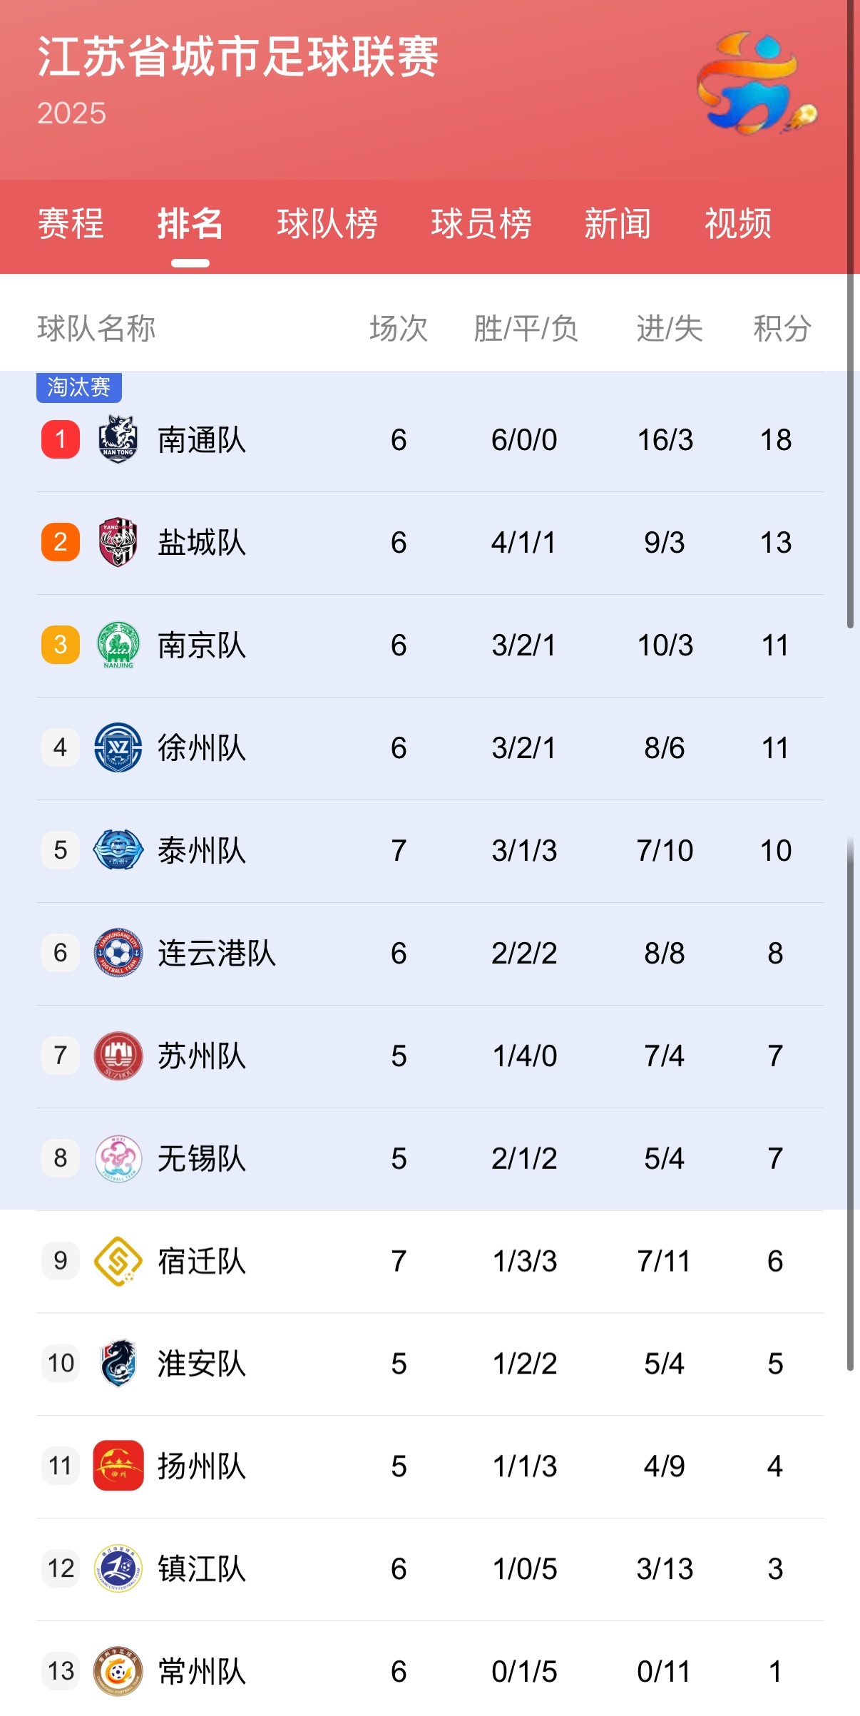Tap the Huai'an blue dragon crest
This screenshot has width=860, height=1716.
[x=118, y=1363]
